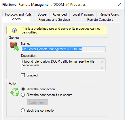Open the Scope tab
The height and width of the screenshot is (120, 125).
click(x=42, y=14)
